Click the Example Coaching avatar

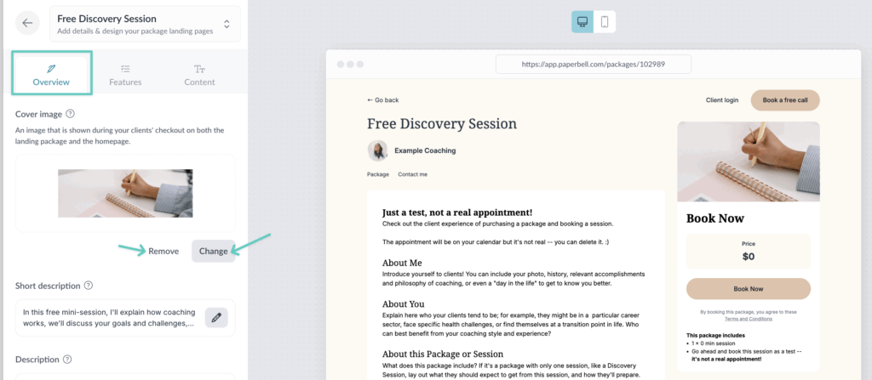(x=378, y=150)
